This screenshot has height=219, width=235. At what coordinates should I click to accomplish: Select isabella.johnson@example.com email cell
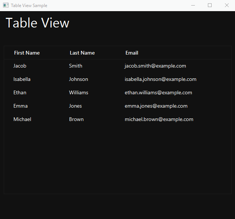(x=160, y=79)
